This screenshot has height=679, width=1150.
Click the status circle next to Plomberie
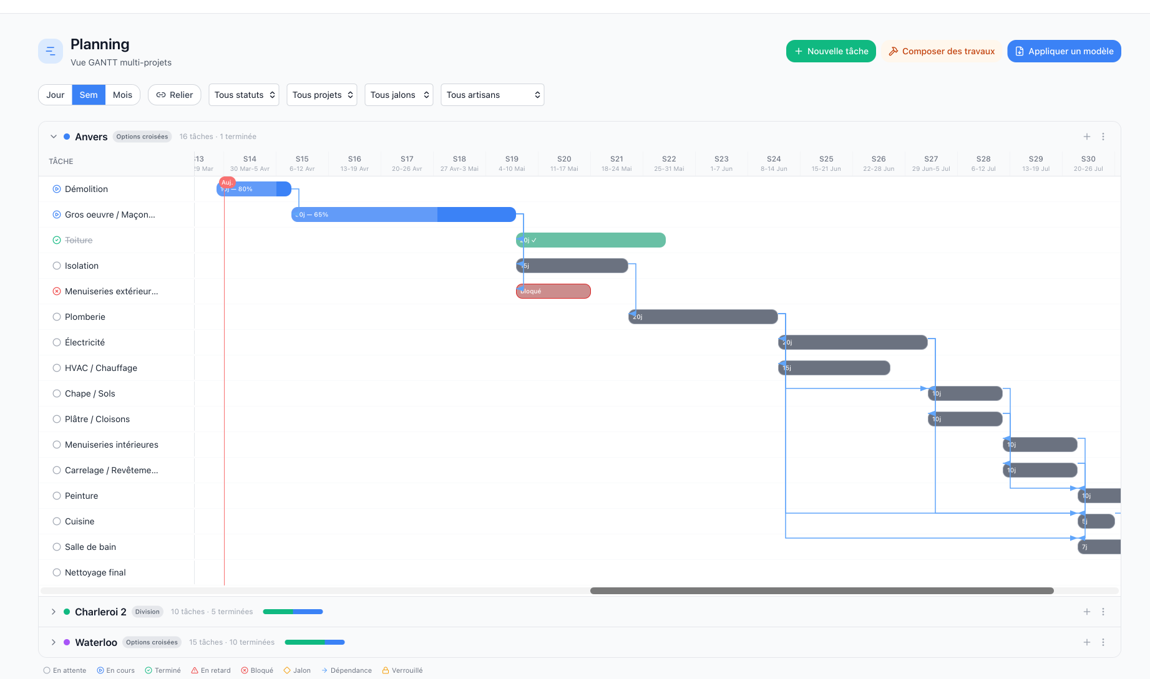[x=57, y=317]
